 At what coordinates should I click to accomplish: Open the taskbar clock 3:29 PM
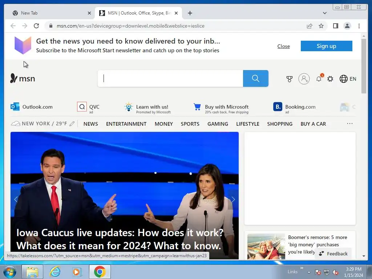tap(354, 272)
